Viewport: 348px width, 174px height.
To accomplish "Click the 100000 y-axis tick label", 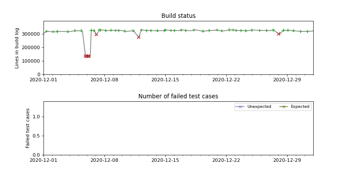I will 29,61.
